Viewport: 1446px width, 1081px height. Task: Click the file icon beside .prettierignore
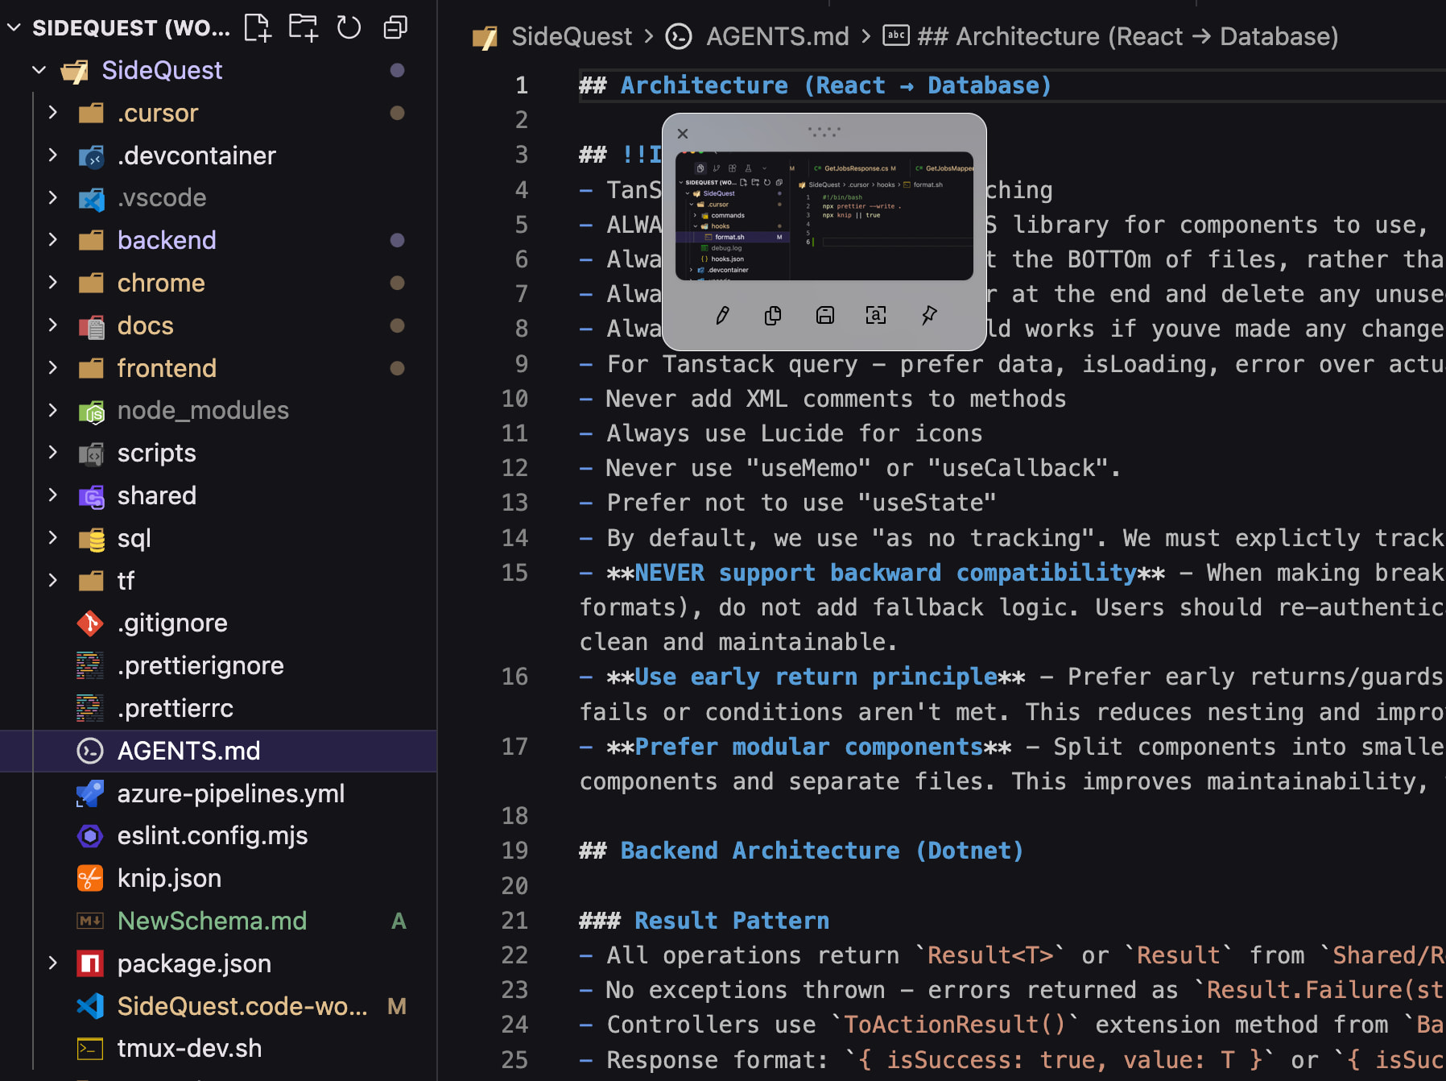point(90,665)
